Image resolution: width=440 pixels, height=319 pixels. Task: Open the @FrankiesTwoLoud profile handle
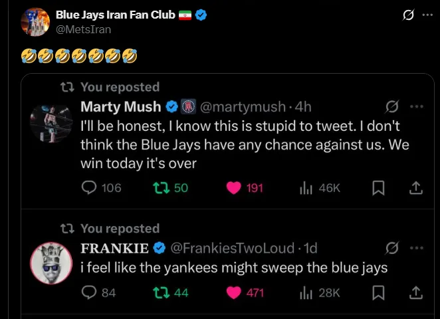tap(233, 248)
